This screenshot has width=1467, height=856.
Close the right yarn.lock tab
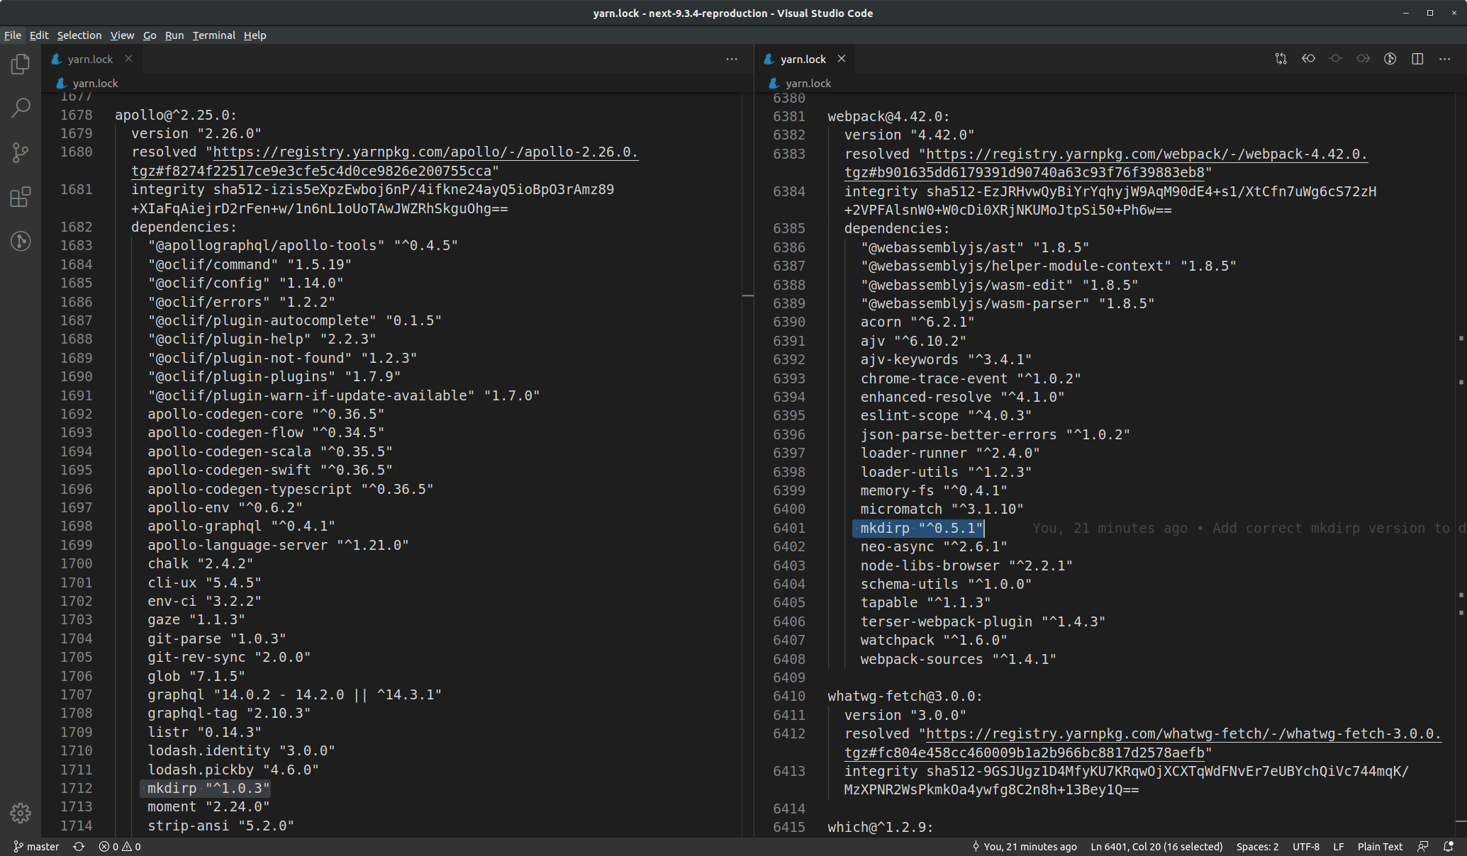pyautogui.click(x=841, y=59)
